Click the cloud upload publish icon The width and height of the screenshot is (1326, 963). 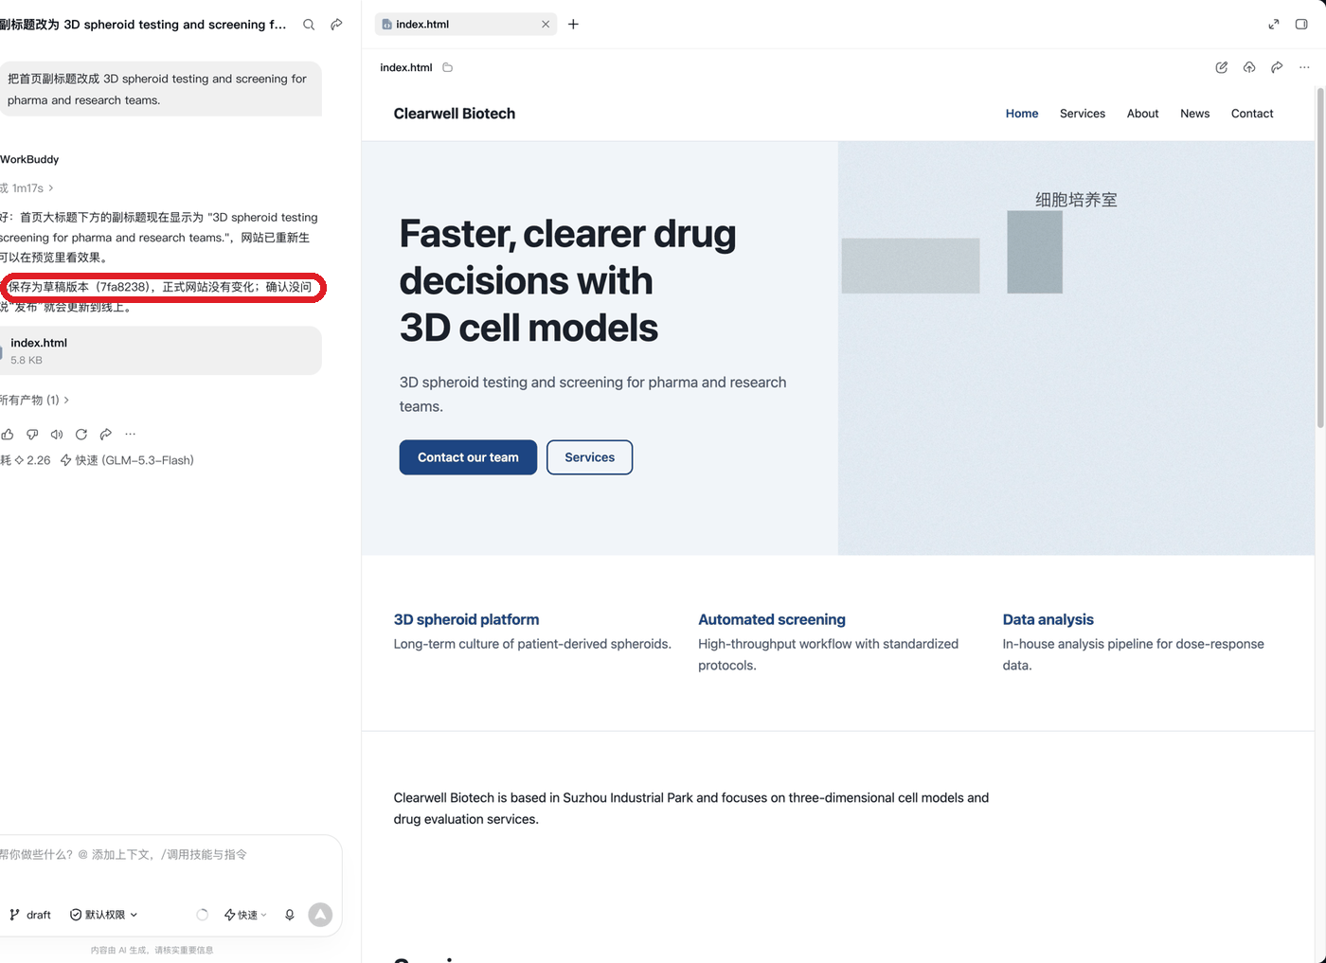click(1249, 67)
